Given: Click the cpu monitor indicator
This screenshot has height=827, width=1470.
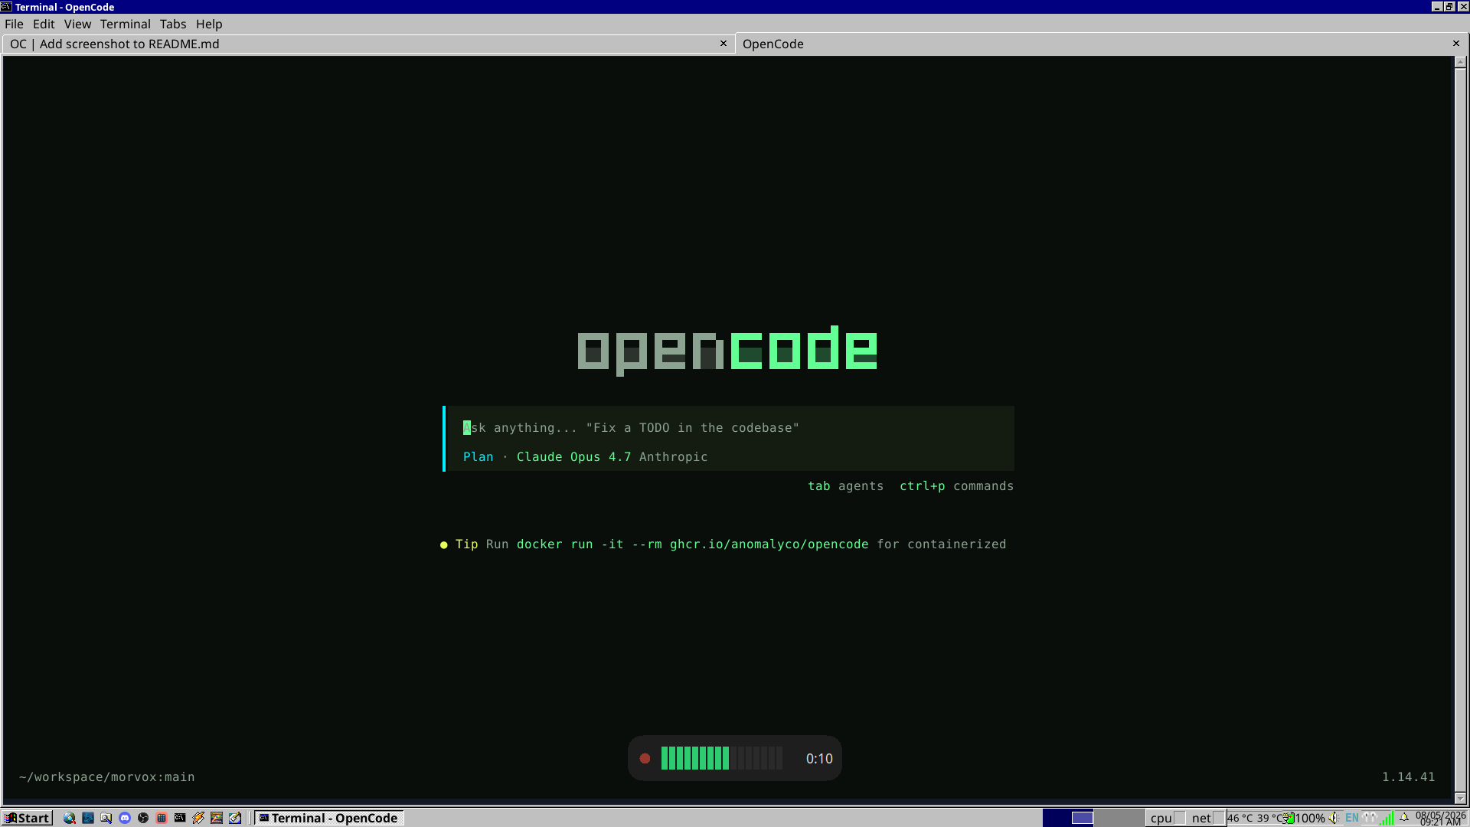Looking at the screenshot, I should point(1167,818).
